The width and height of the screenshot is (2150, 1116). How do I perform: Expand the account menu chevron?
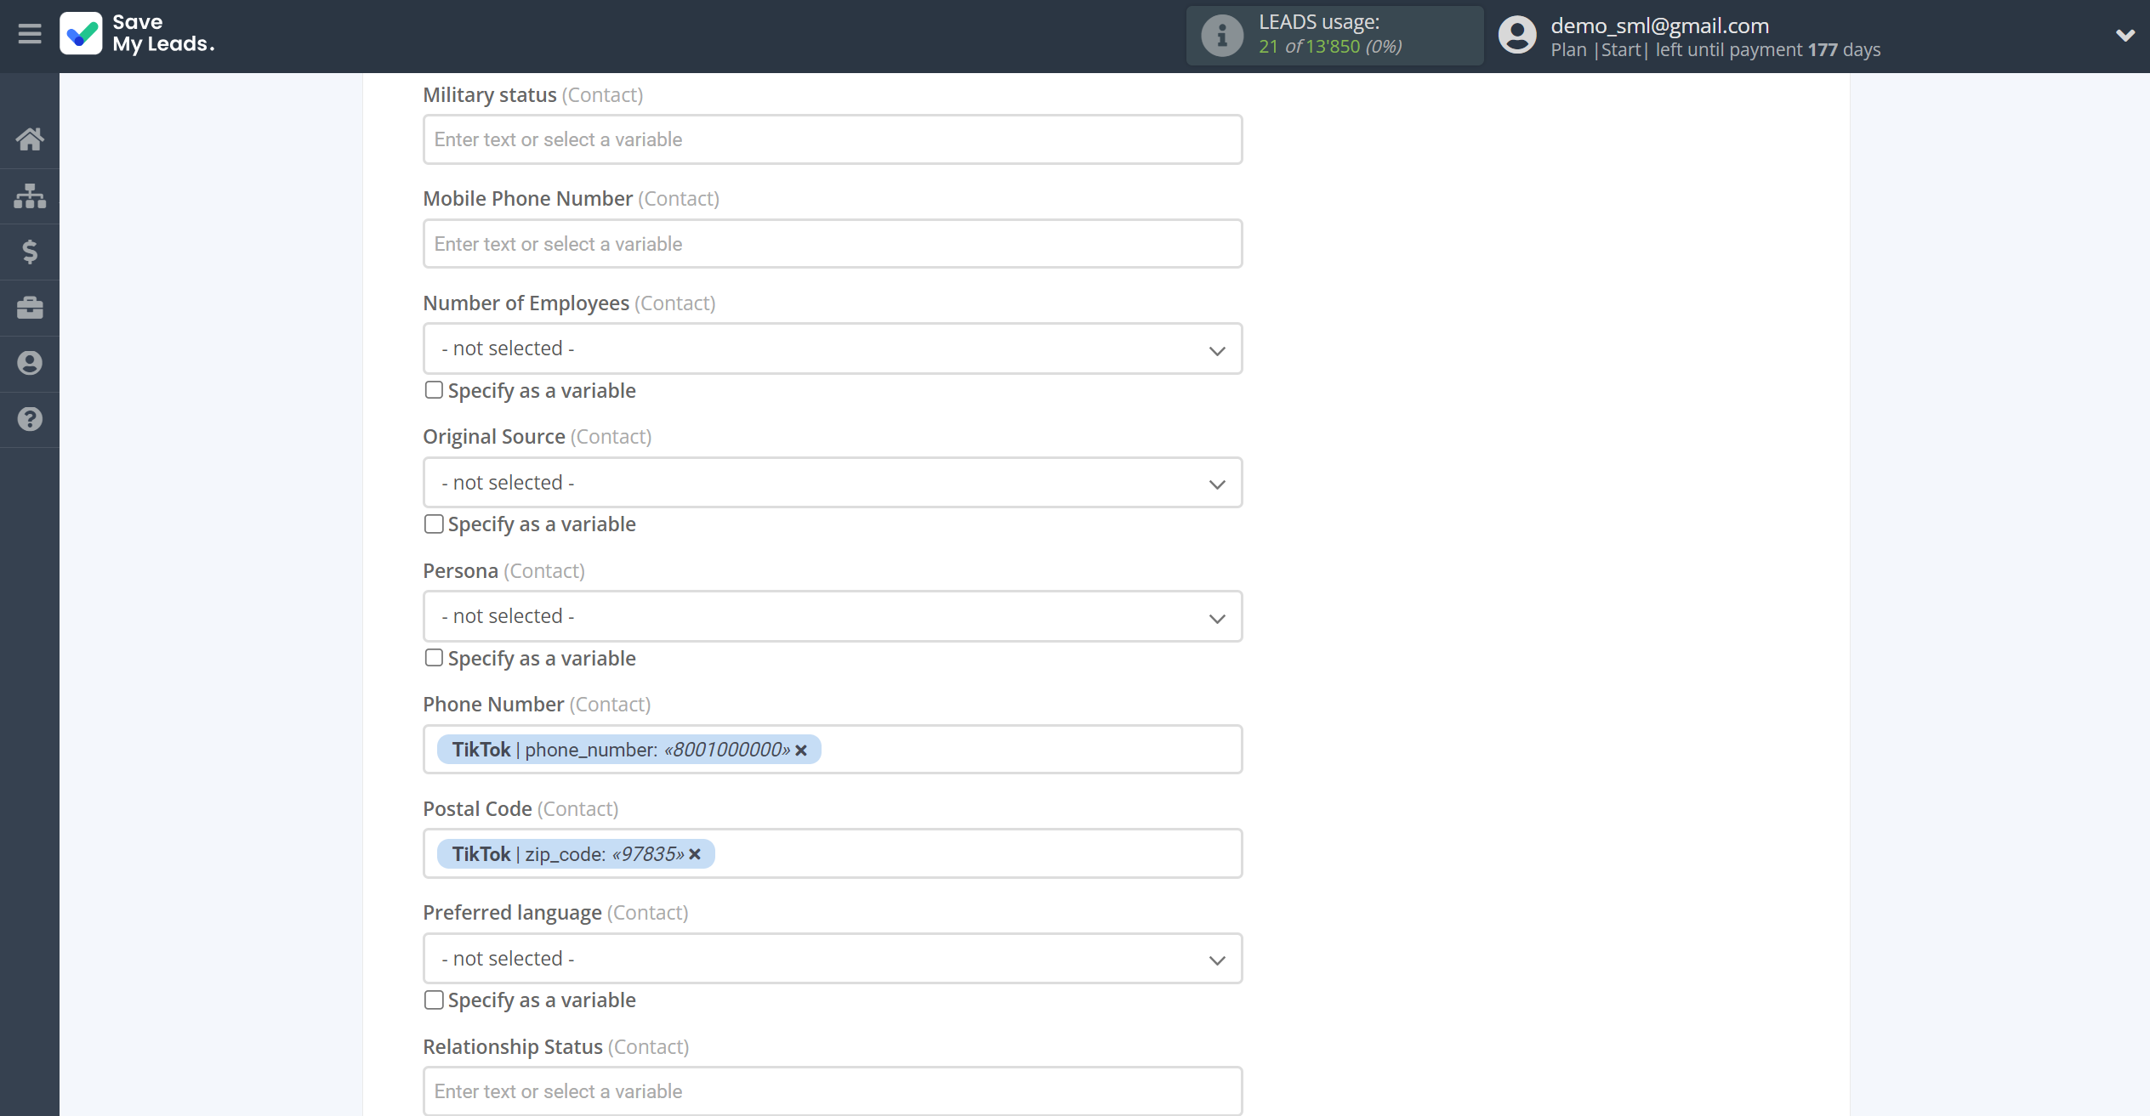2124,36
